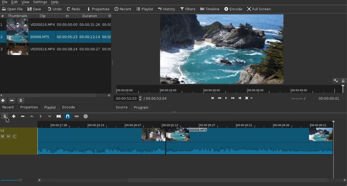Switch to the Properties bottom tab

pyautogui.click(x=29, y=107)
